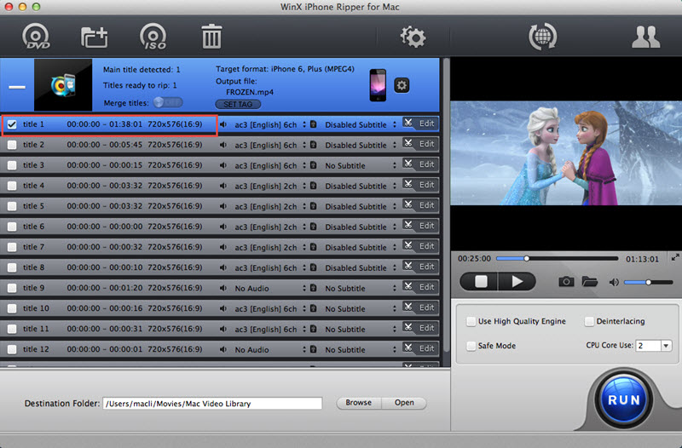682x448 pixels.
Task: Click Edit on the title 2 row
Action: click(427, 144)
